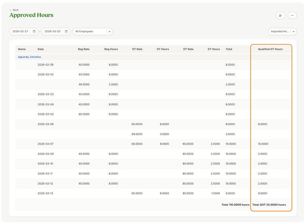Screen dimensions: 304x224
Task: Click the DT Rate column header
Action: point(188,49)
